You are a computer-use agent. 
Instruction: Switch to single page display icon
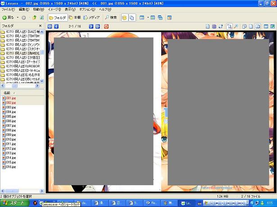click(x=251, y=26)
